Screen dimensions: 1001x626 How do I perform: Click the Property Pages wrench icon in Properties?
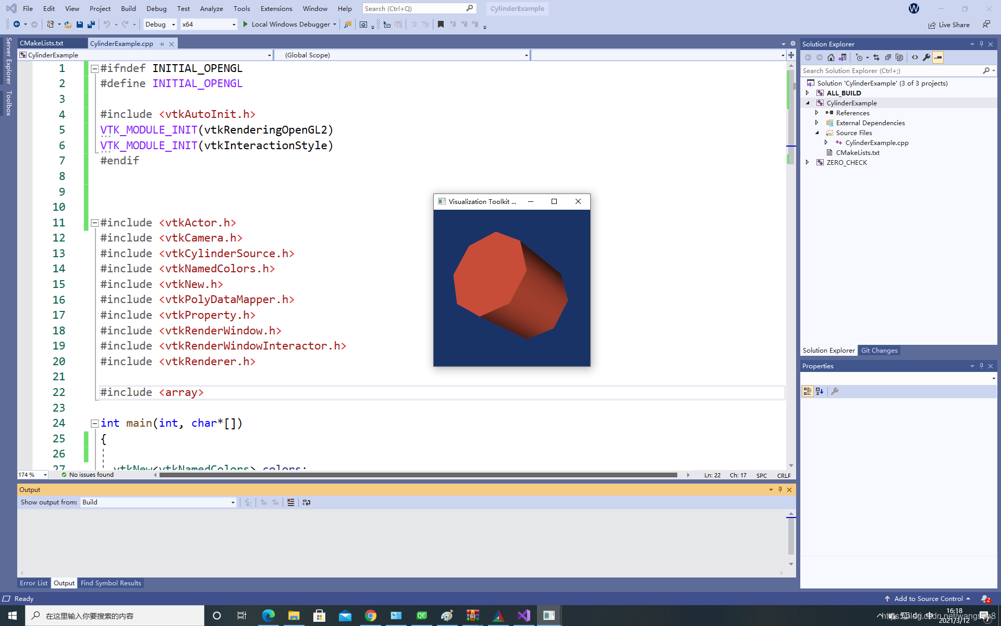(835, 391)
